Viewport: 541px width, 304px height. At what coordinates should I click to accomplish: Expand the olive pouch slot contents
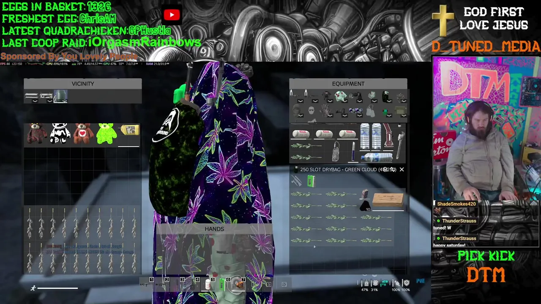pos(404,116)
